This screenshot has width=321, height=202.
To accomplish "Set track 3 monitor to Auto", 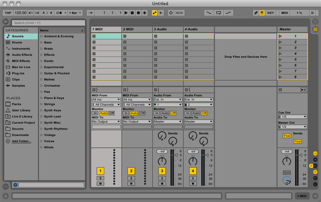I will pyautogui.click(x=165, y=113).
